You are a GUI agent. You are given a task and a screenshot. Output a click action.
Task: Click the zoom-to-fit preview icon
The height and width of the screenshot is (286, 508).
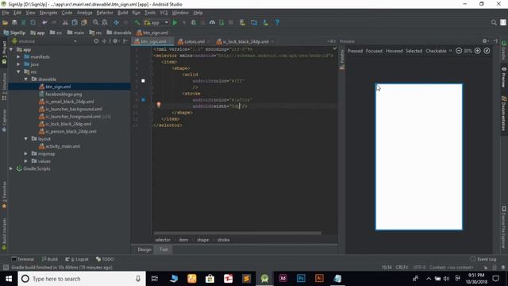(487, 51)
